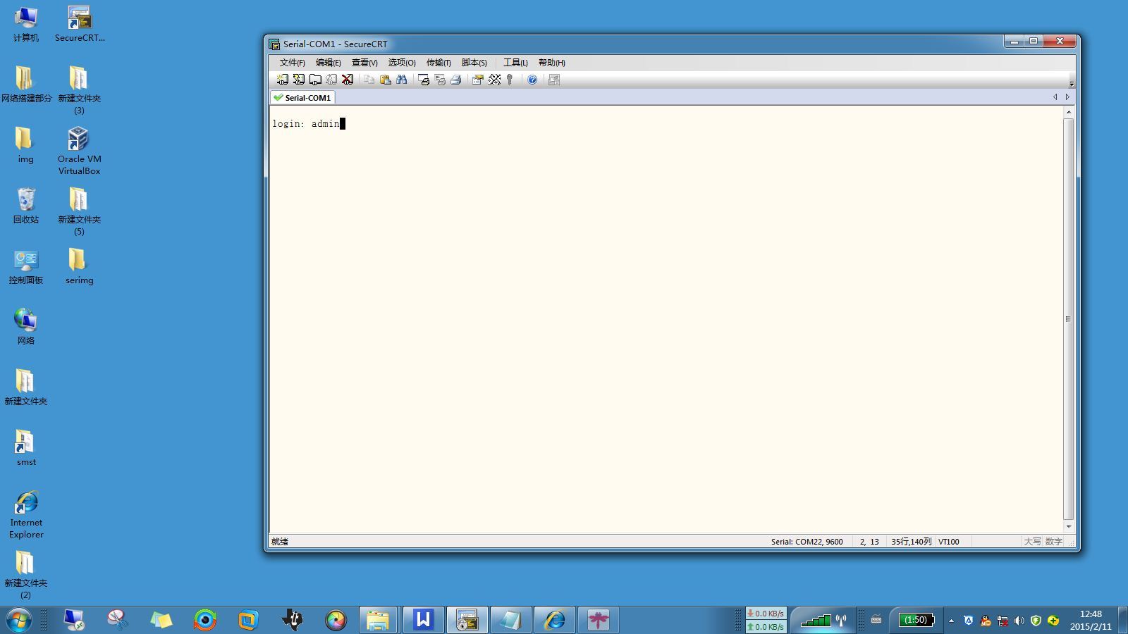The width and height of the screenshot is (1128, 634).
Task: Select the SecureCRT desktop shortcut
Action: (80, 25)
